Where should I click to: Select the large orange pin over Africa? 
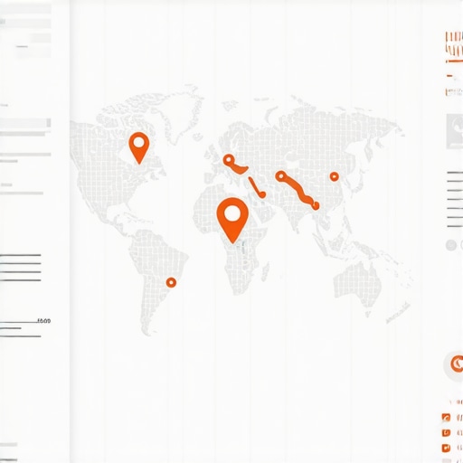click(x=232, y=220)
